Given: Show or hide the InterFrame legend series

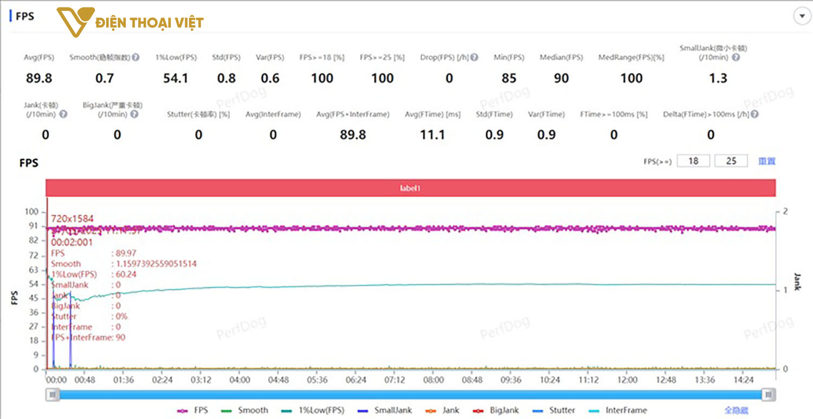Looking at the screenshot, I should pos(620,410).
